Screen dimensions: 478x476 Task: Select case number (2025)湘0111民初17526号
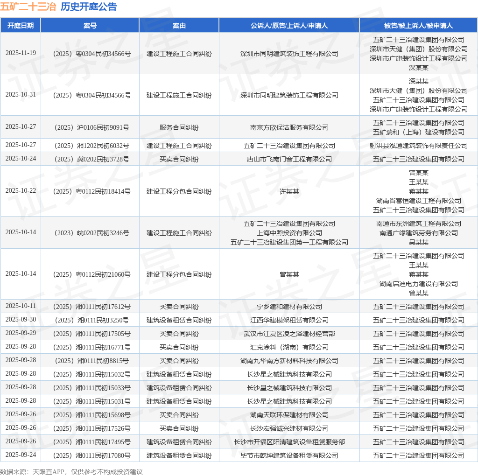tap(92, 428)
